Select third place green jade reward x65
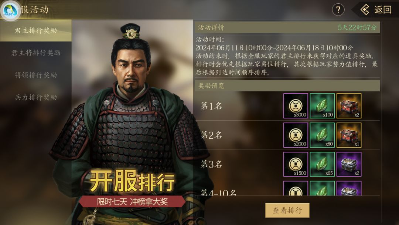Screen dimensions: 399x225 tap(322, 164)
